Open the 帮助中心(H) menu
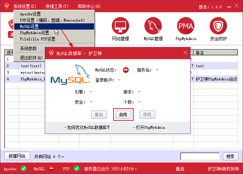The image size is (243, 174). coord(89,7)
